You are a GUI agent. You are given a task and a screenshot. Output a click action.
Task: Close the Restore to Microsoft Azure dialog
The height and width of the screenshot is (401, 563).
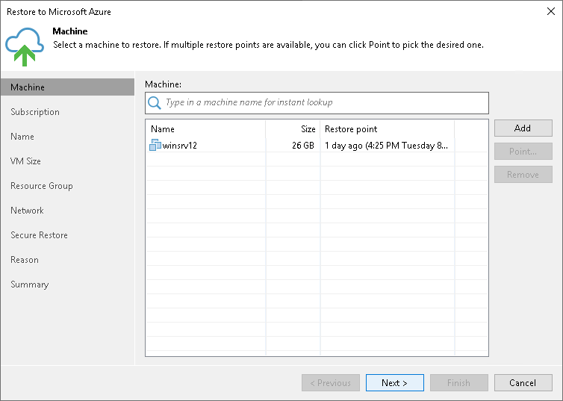point(551,11)
